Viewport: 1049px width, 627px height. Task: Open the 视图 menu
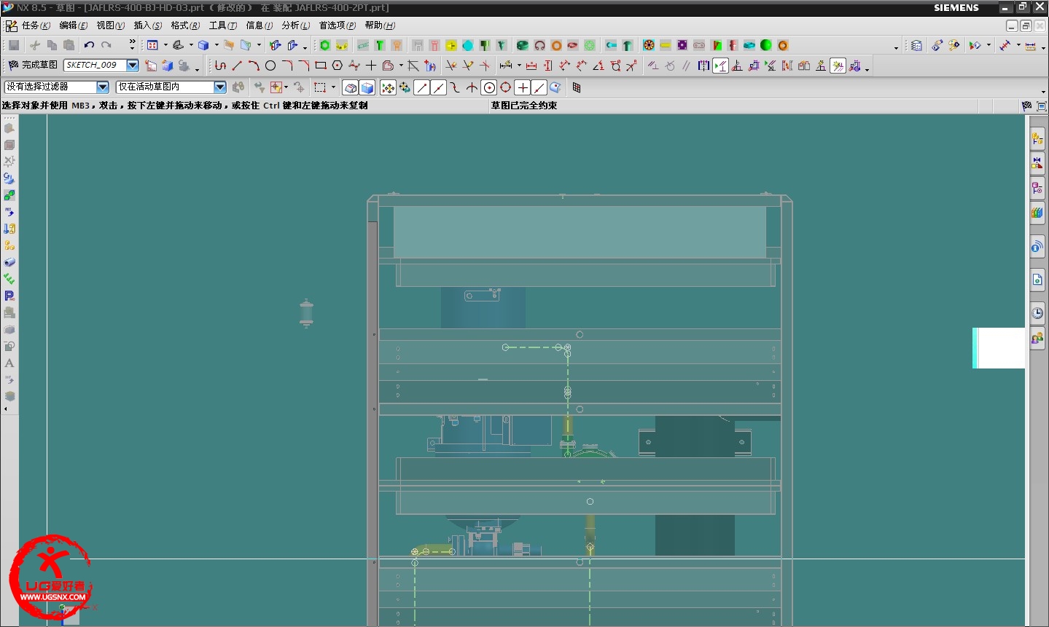[111, 25]
